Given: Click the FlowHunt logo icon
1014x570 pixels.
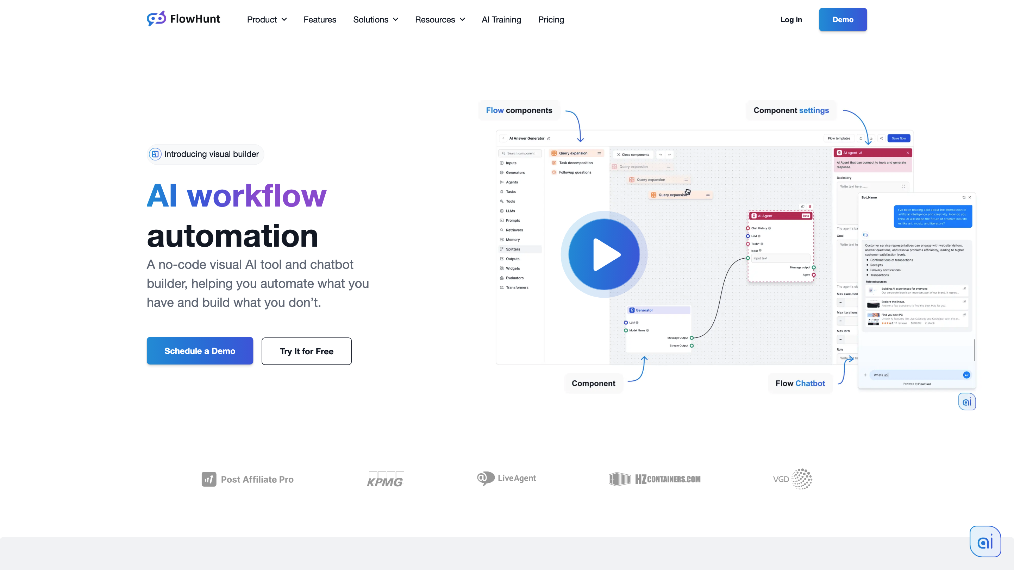Looking at the screenshot, I should coord(156,19).
